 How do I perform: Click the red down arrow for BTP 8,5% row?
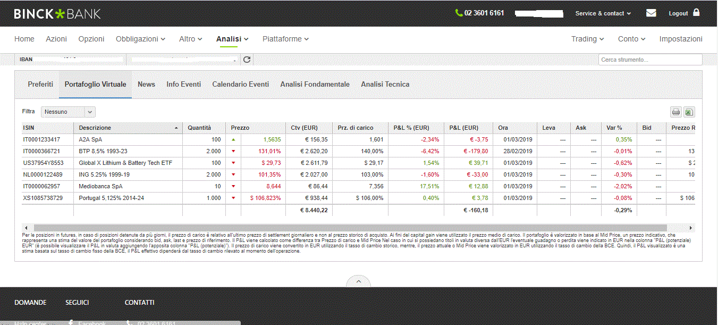233,151
